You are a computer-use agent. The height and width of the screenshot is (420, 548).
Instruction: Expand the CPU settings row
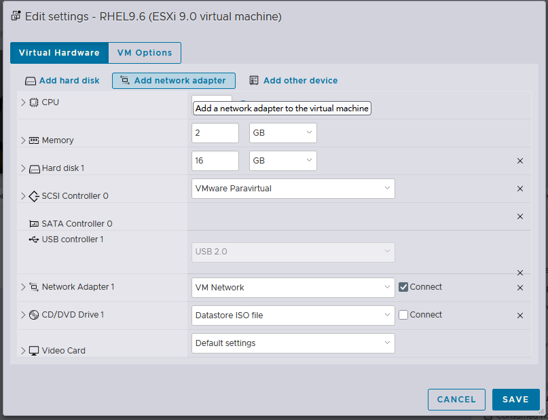(x=23, y=102)
